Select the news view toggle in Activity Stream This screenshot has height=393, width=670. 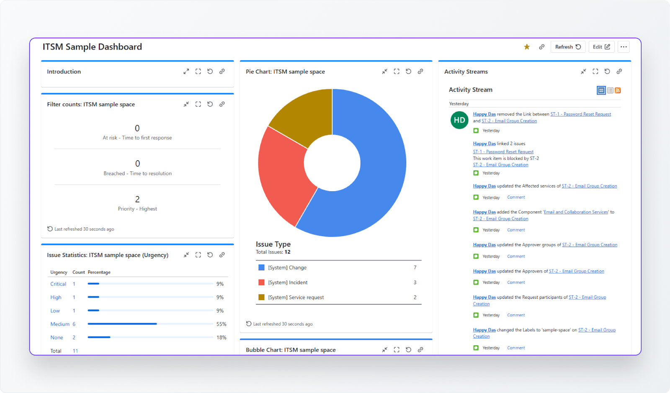click(x=601, y=90)
